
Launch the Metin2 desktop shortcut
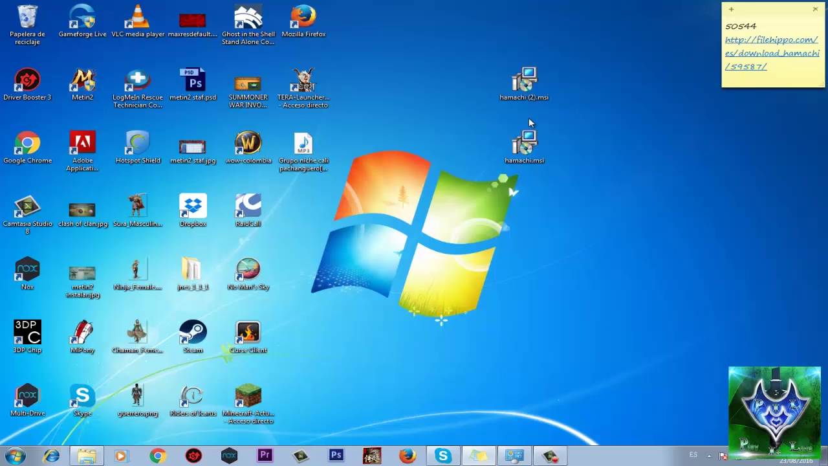82,84
